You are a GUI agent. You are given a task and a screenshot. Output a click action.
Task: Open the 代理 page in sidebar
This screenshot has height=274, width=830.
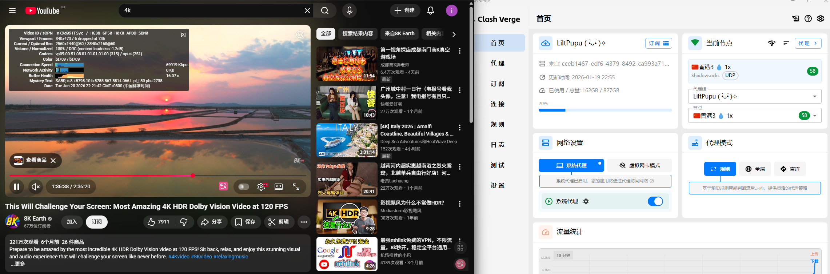(497, 63)
